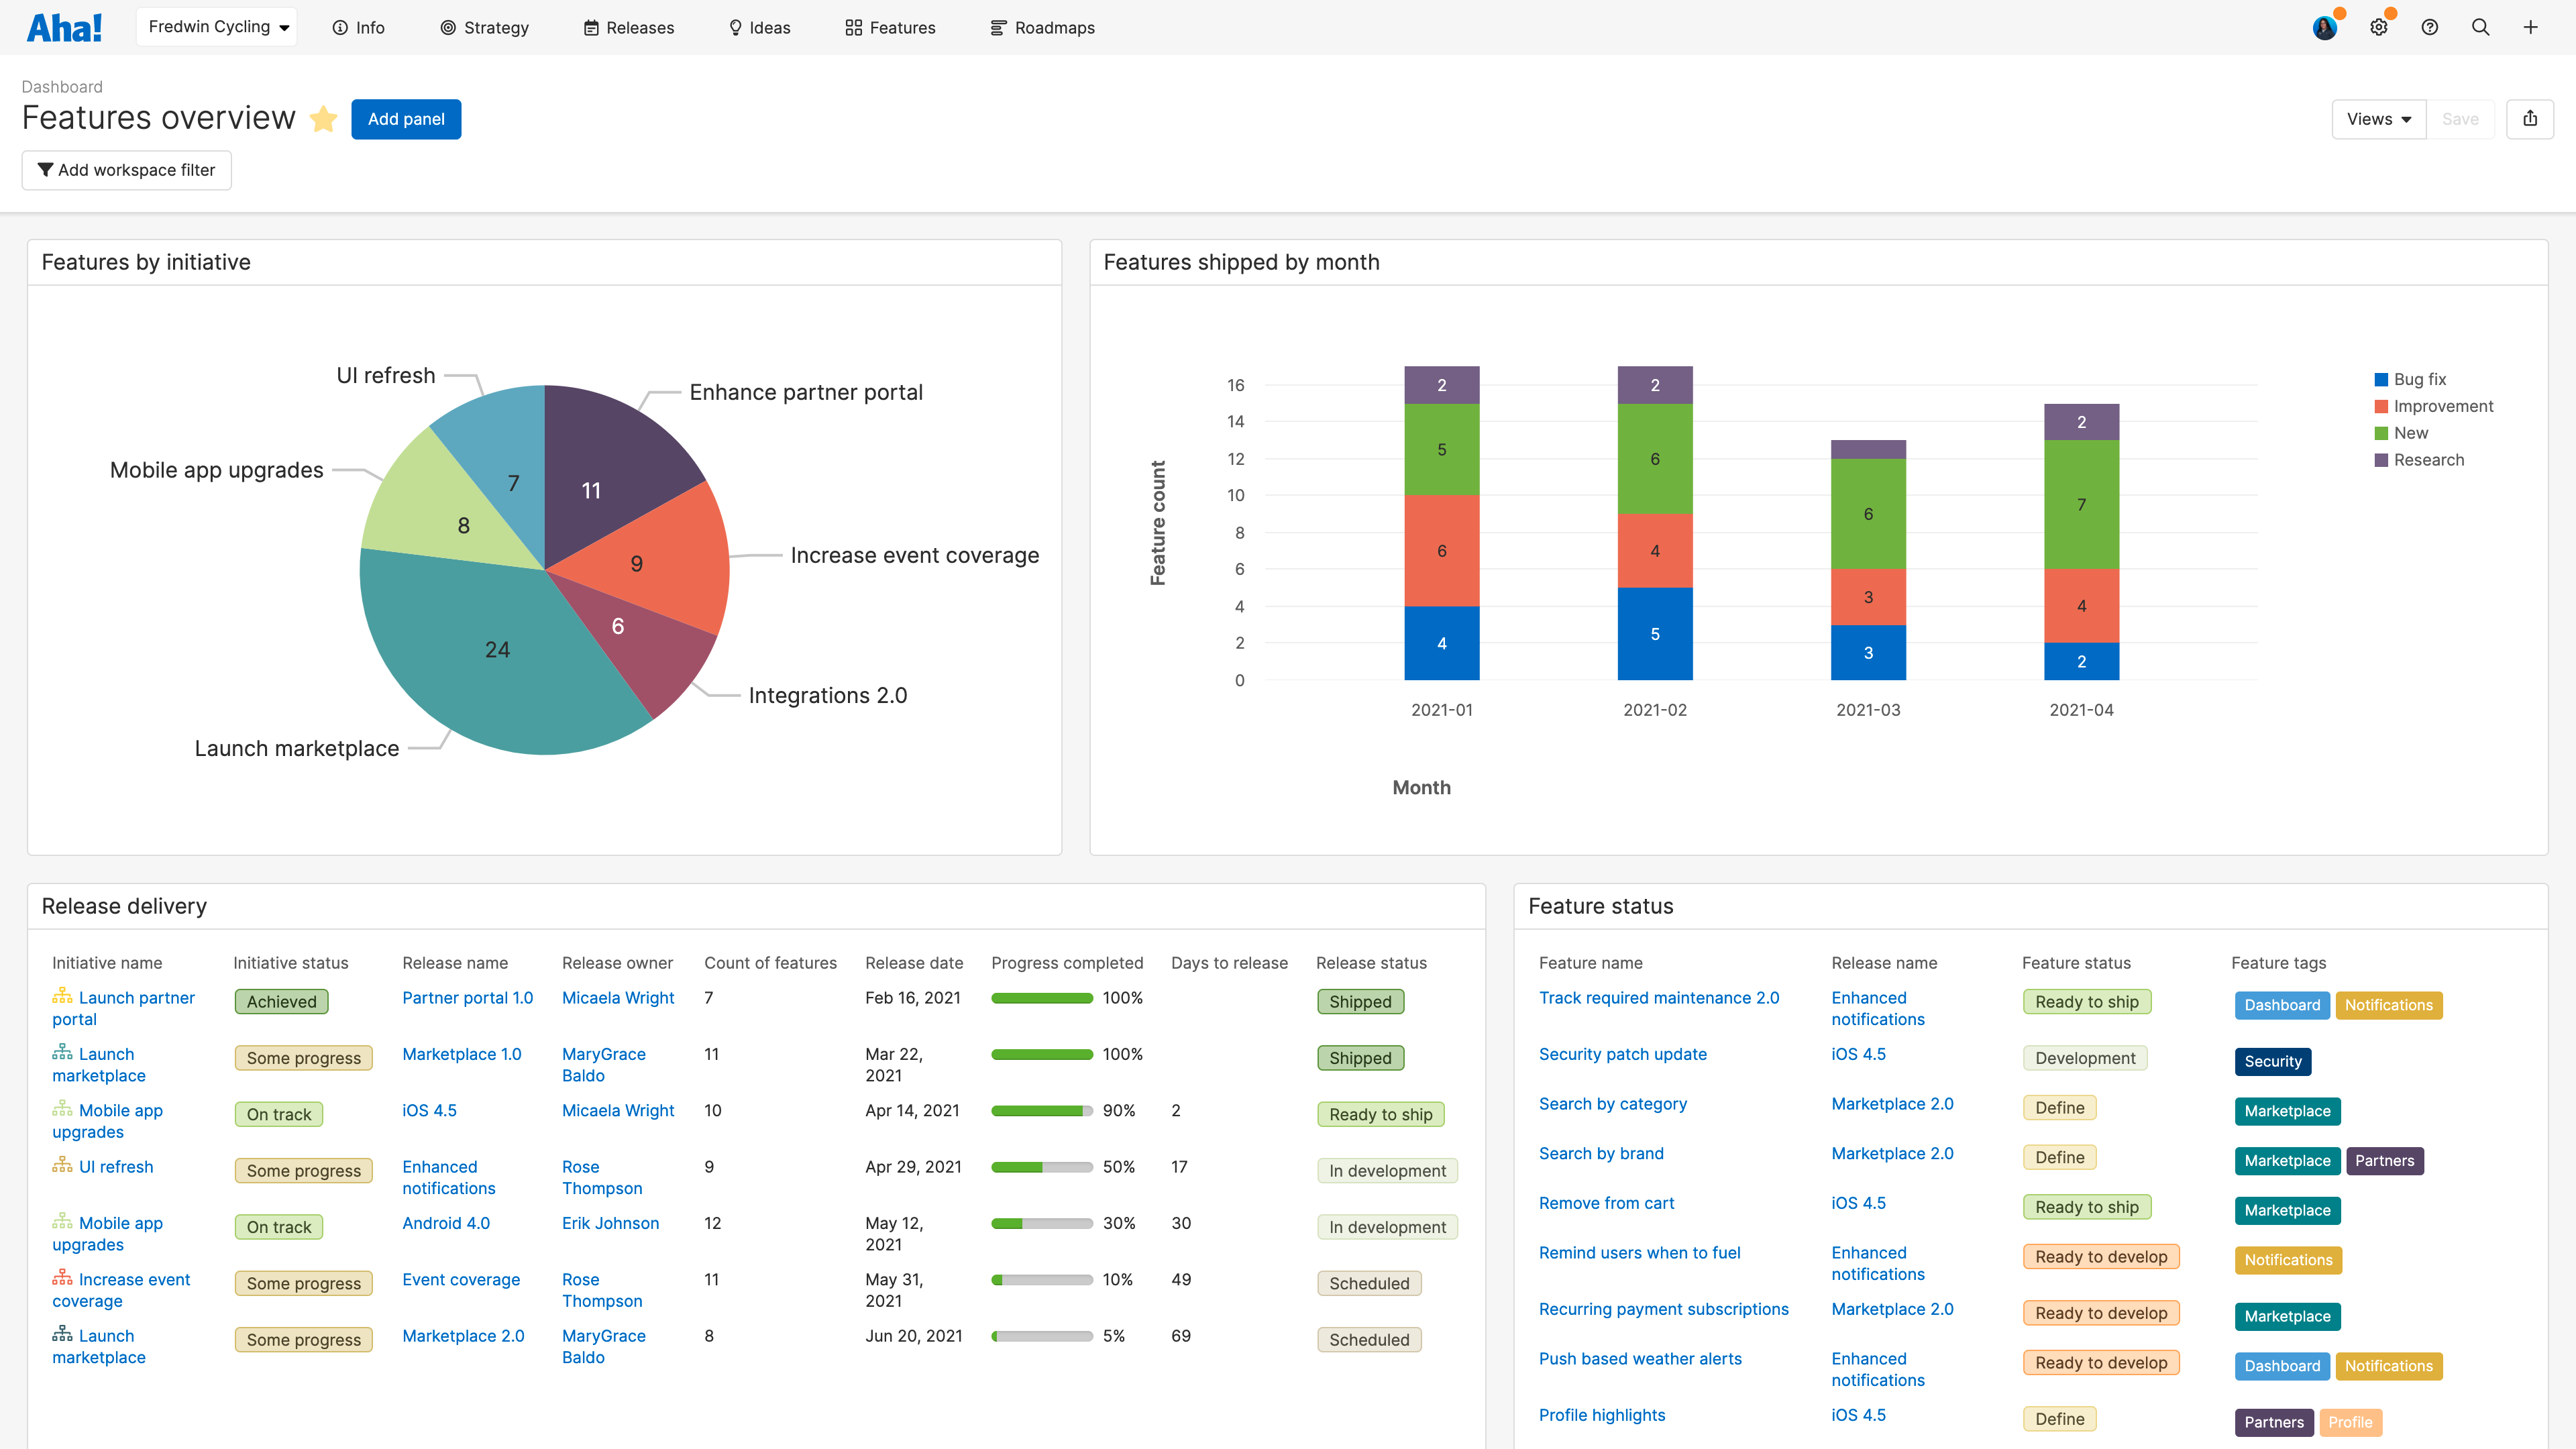The height and width of the screenshot is (1449, 2576).
Task: Open the Roadmaps menu
Action: pyautogui.click(x=1043, y=28)
